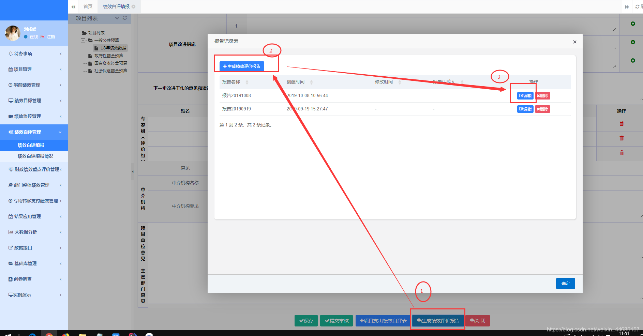Open the 项目管理 sidebar menu
Image resolution: width=643 pixels, height=336 pixels.
tap(34, 69)
